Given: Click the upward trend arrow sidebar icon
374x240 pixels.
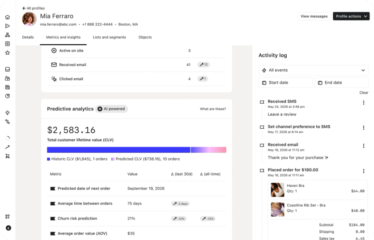Looking at the screenshot, I should coord(8,147).
